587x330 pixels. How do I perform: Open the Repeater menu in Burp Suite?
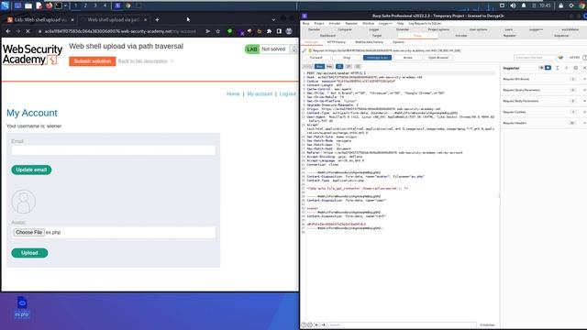pyautogui.click(x=351, y=23)
